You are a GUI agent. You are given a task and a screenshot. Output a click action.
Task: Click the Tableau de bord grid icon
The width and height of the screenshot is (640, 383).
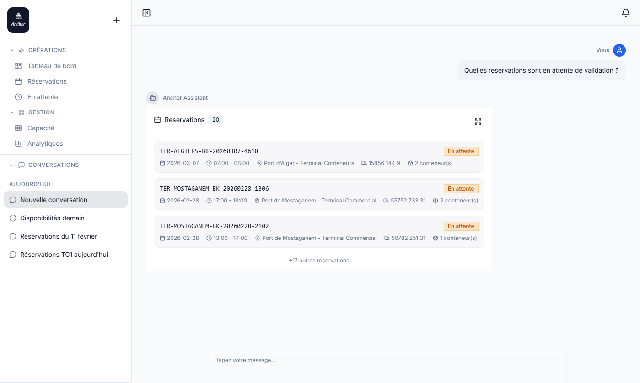(x=18, y=66)
